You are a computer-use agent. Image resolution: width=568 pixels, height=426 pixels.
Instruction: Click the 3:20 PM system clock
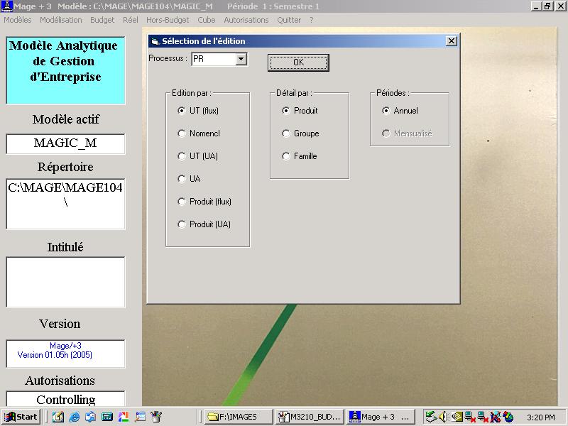pos(540,417)
